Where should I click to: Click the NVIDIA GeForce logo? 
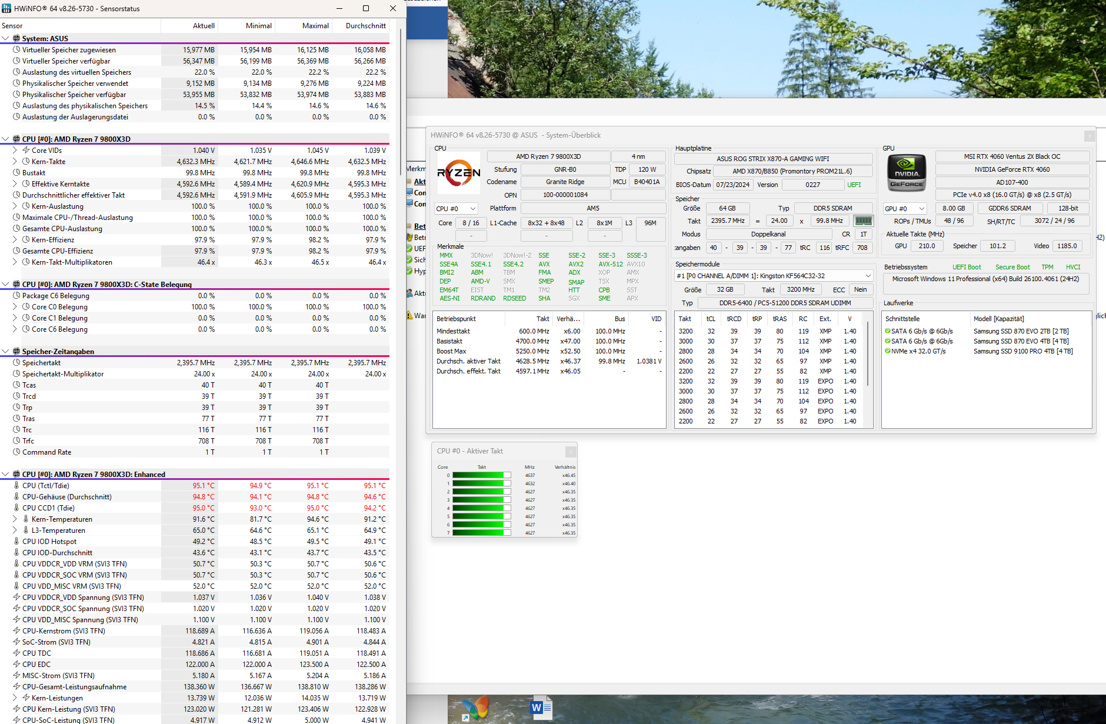[x=907, y=173]
